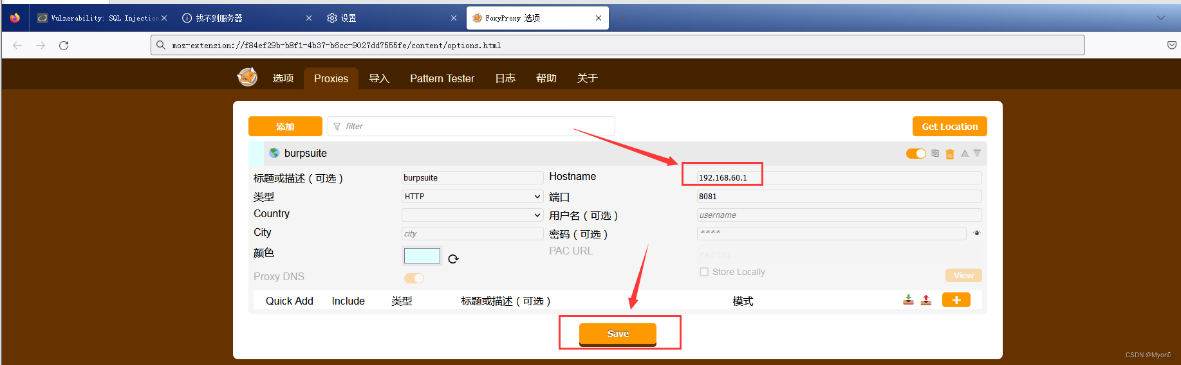The image size is (1181, 365).
Task: Open the Pattern Tester tab
Action: (x=442, y=78)
